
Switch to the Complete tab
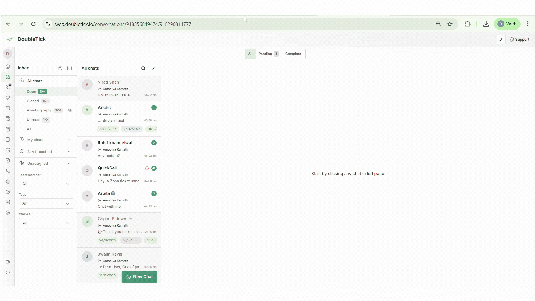[293, 54]
